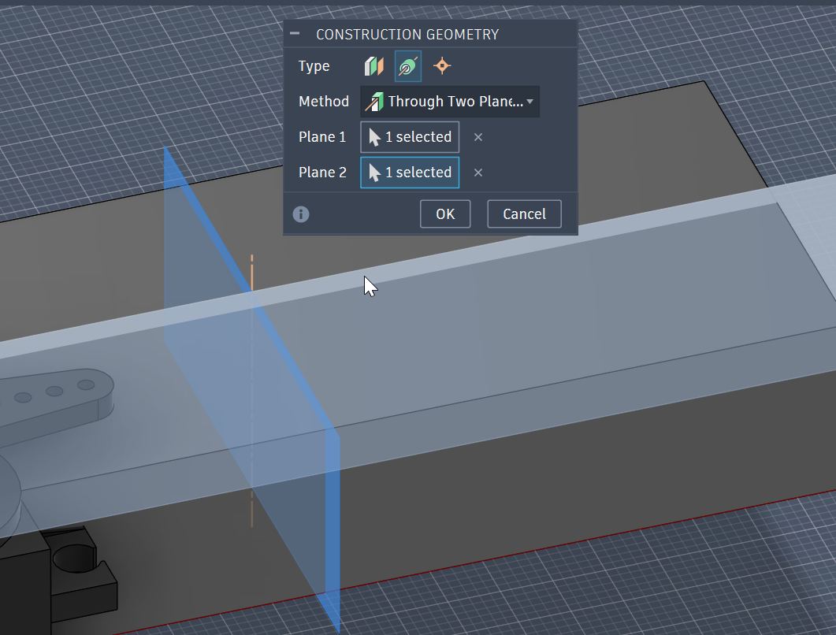Select the construction point type icon
Screen dimensions: 836x635
point(442,66)
